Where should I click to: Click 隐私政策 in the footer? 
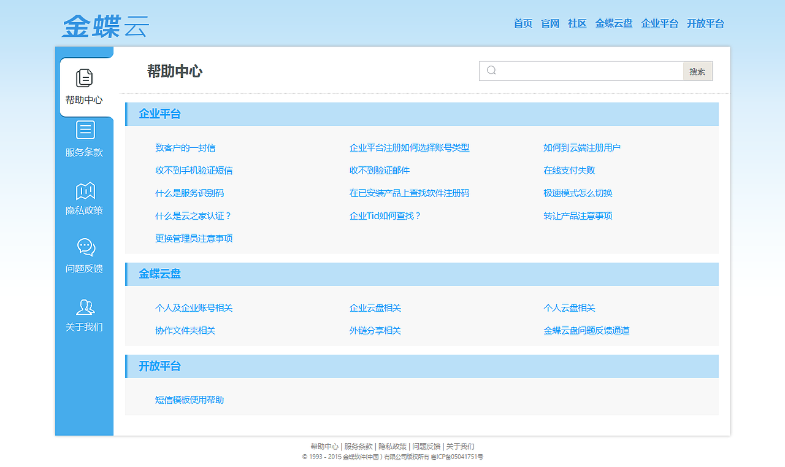392,447
